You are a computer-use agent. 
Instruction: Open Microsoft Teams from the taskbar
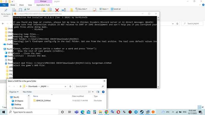coord(76,112)
